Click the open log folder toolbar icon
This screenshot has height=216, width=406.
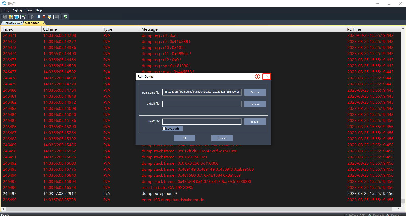coord(5,17)
